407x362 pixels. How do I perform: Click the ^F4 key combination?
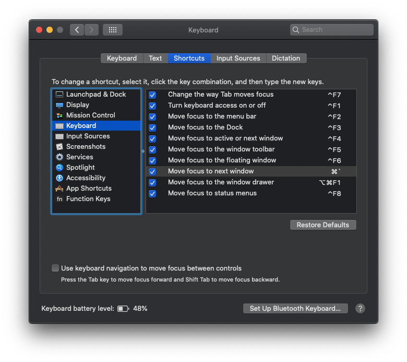pyautogui.click(x=334, y=139)
